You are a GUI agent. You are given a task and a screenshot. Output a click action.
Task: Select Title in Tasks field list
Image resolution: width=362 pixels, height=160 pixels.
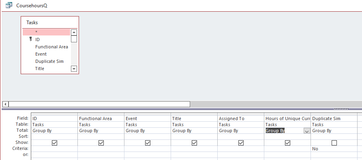(39, 69)
